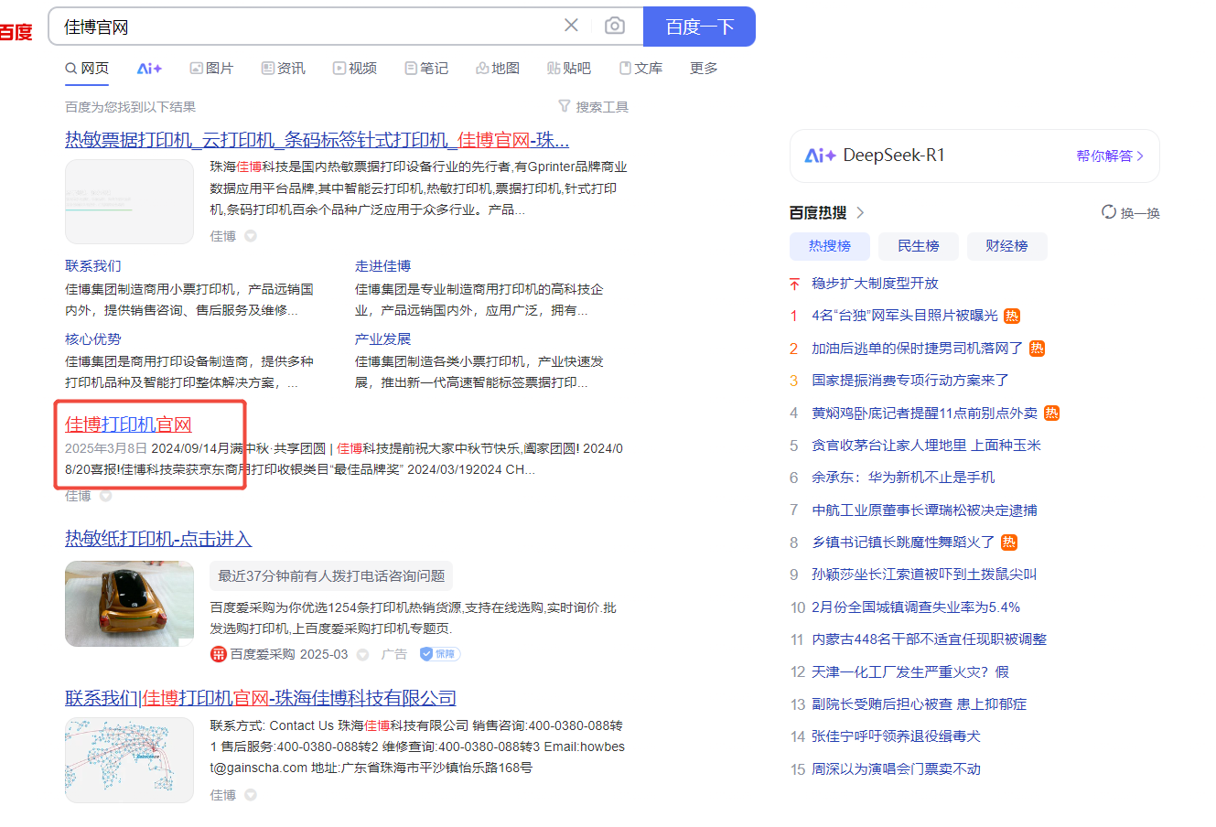This screenshot has width=1216, height=827.
Task: Click pinned top arrow icon of hot list
Action: tap(794, 284)
